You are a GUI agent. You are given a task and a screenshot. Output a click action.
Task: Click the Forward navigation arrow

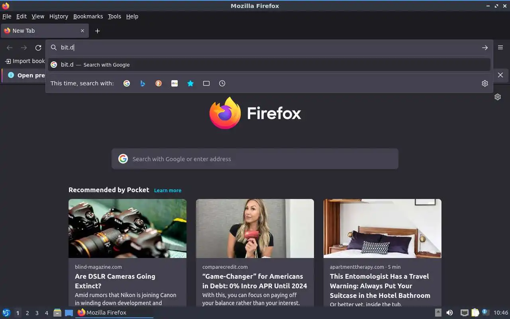[x=24, y=48]
